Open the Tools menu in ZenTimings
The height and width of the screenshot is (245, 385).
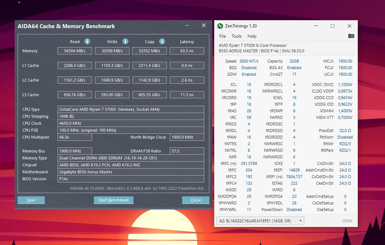click(x=236, y=36)
